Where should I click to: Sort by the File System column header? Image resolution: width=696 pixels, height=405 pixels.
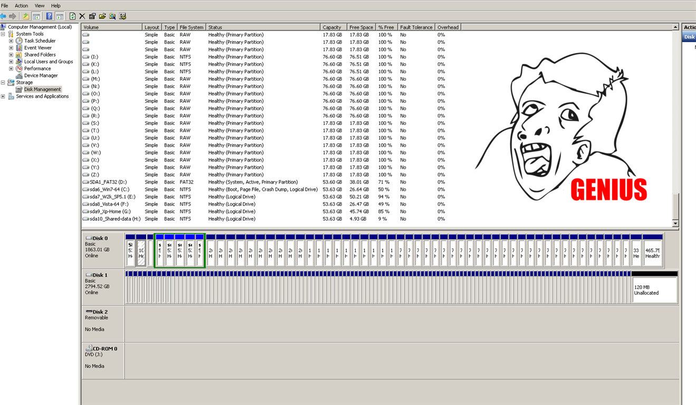[x=191, y=27]
